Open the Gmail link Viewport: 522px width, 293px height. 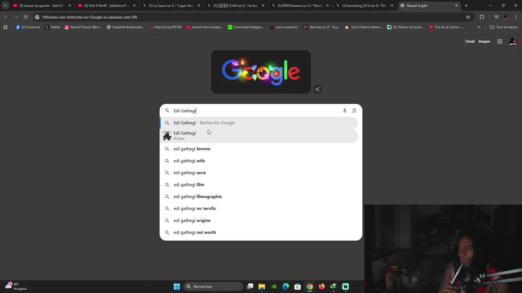470,41
